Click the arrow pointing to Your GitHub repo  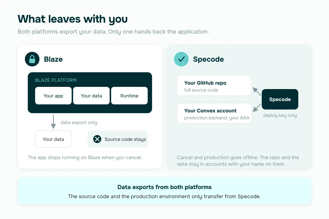pos(257,91)
